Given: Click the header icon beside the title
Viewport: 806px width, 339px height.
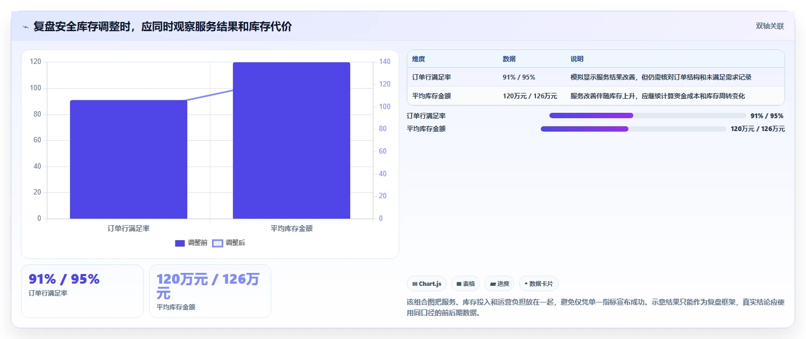Looking at the screenshot, I should (26, 27).
